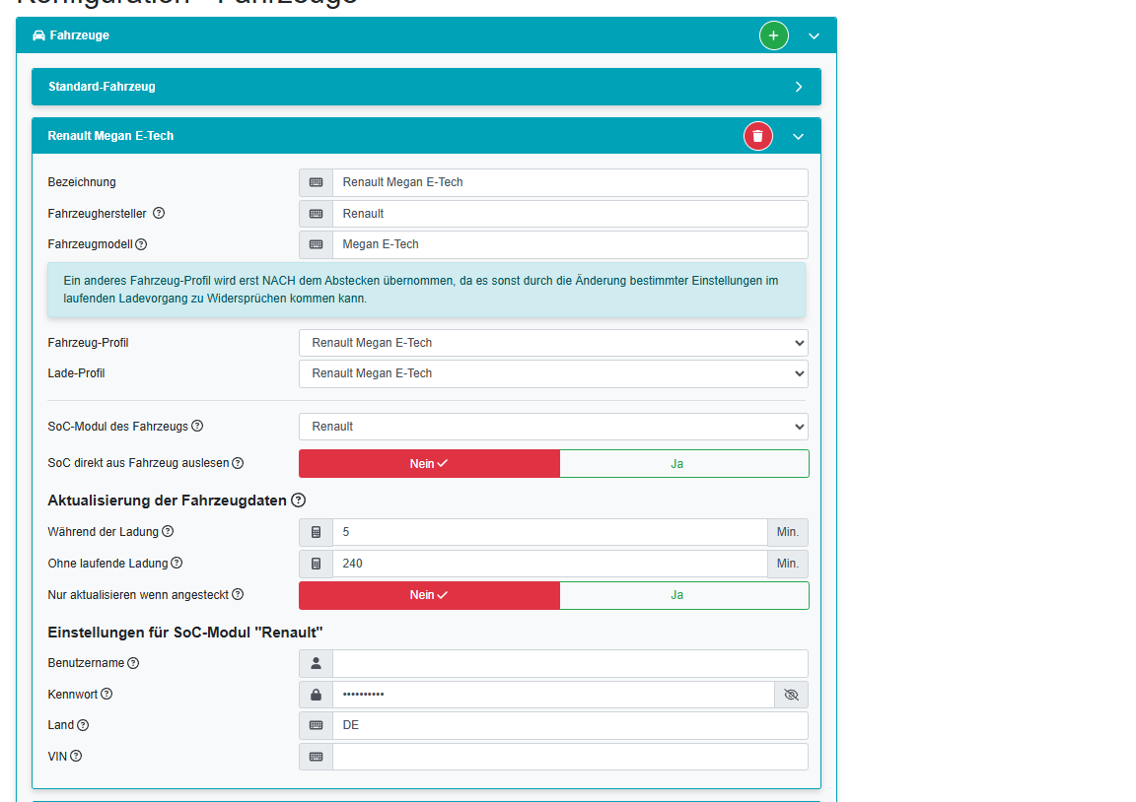Reveal password with the crossed eye icon
Viewport: 1136px width, 802px height.
(x=791, y=695)
